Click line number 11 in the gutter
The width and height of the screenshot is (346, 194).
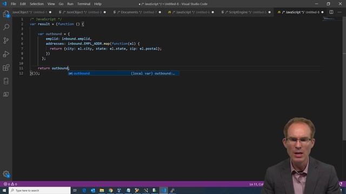[21, 68]
